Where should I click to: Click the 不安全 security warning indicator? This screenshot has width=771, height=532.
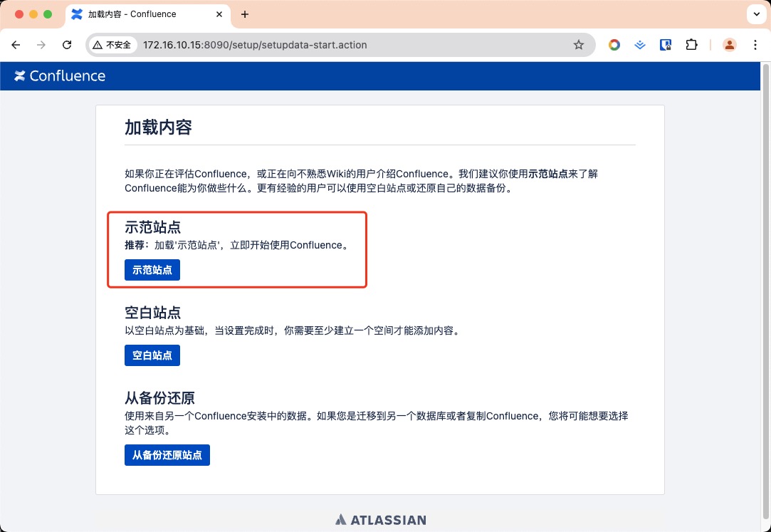coord(112,45)
